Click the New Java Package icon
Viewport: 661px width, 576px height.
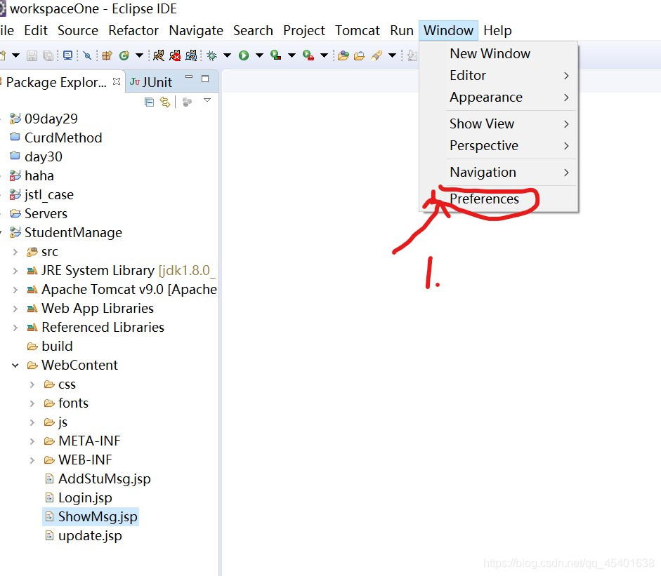(107, 55)
